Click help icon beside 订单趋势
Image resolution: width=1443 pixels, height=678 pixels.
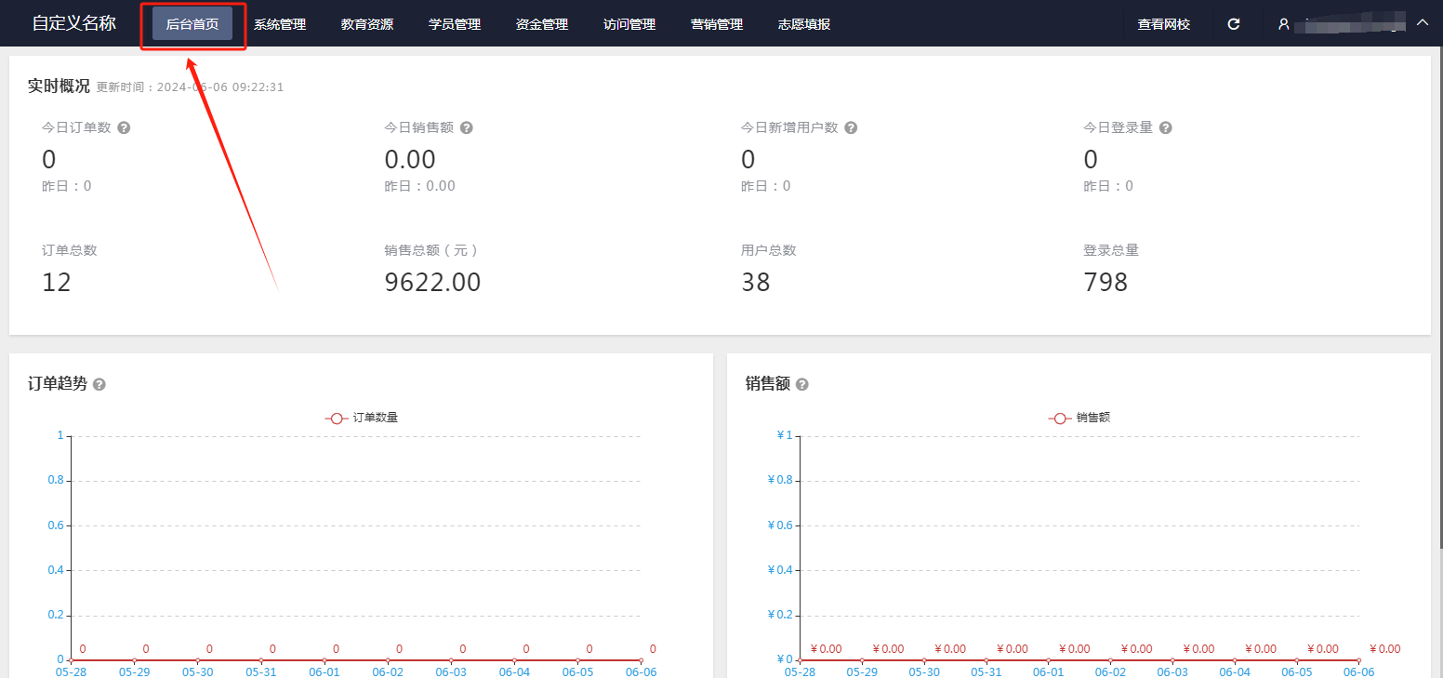click(99, 384)
